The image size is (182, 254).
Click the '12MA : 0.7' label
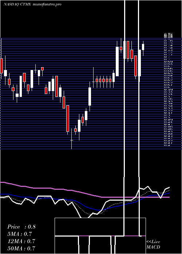pyautogui.click(x=21, y=241)
